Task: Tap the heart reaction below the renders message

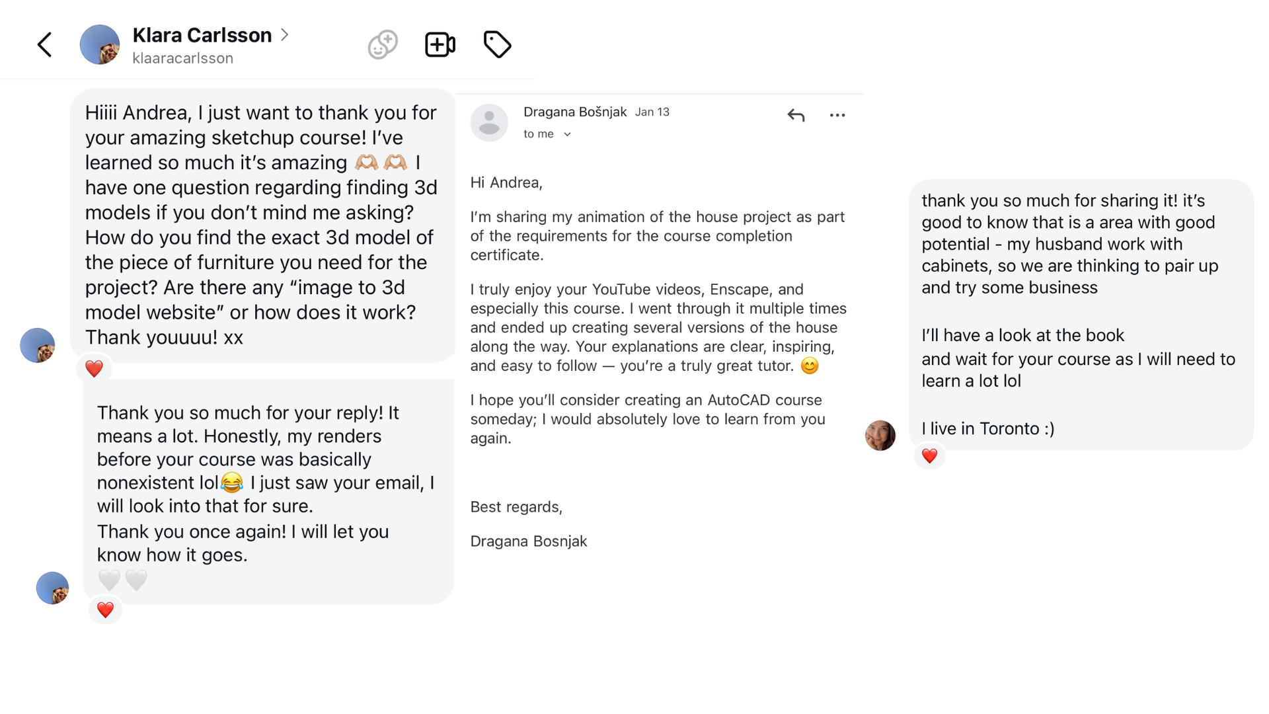Action: pos(105,610)
